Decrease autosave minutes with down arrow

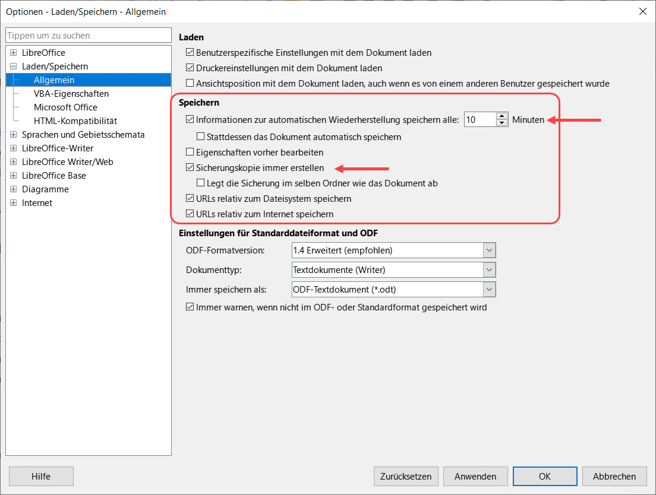[x=502, y=123]
